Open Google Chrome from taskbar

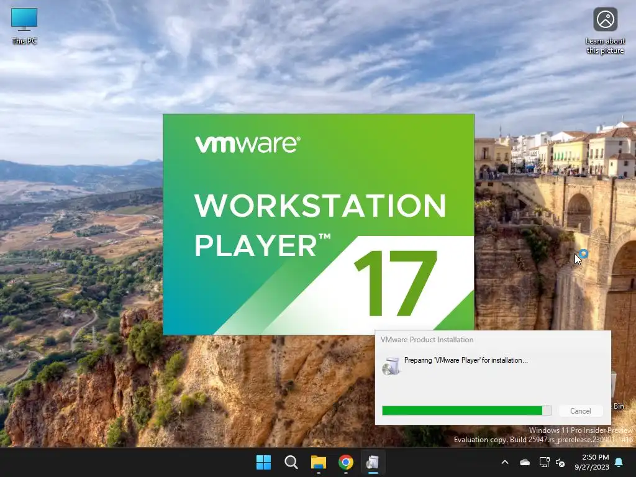pyautogui.click(x=346, y=462)
